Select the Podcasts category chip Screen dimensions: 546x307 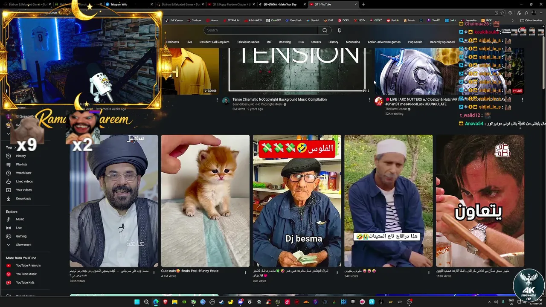point(172,42)
